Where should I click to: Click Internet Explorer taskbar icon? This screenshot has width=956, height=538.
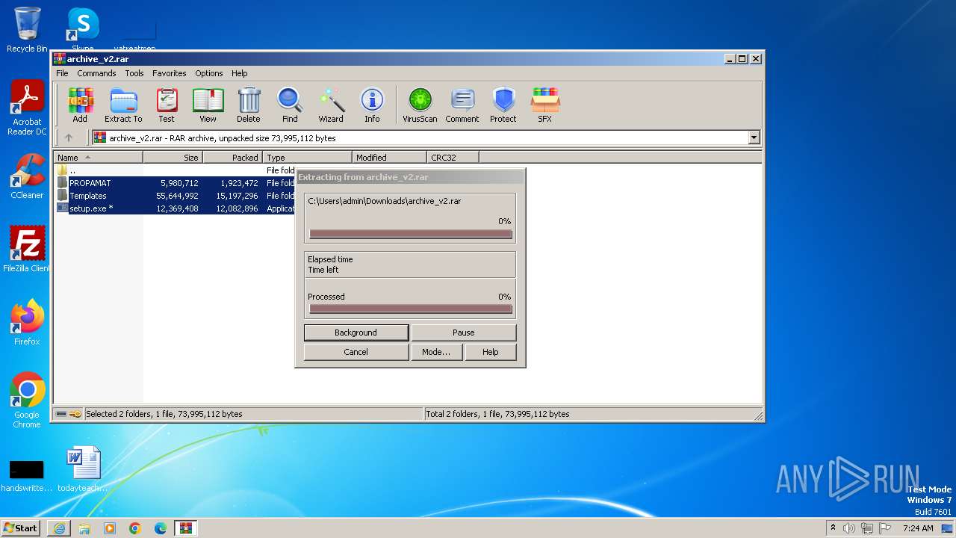(x=59, y=528)
